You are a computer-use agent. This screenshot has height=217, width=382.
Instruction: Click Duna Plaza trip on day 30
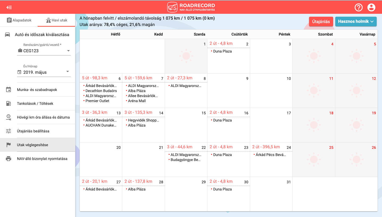[222, 189]
